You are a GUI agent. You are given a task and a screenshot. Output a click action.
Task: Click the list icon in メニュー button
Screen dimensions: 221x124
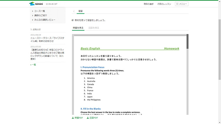(x=178, y=4)
